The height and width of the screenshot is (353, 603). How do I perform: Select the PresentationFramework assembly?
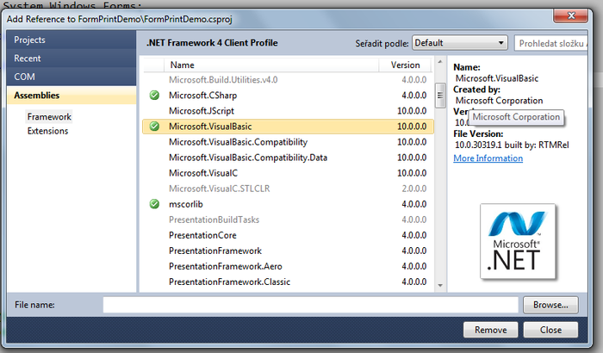click(288, 251)
